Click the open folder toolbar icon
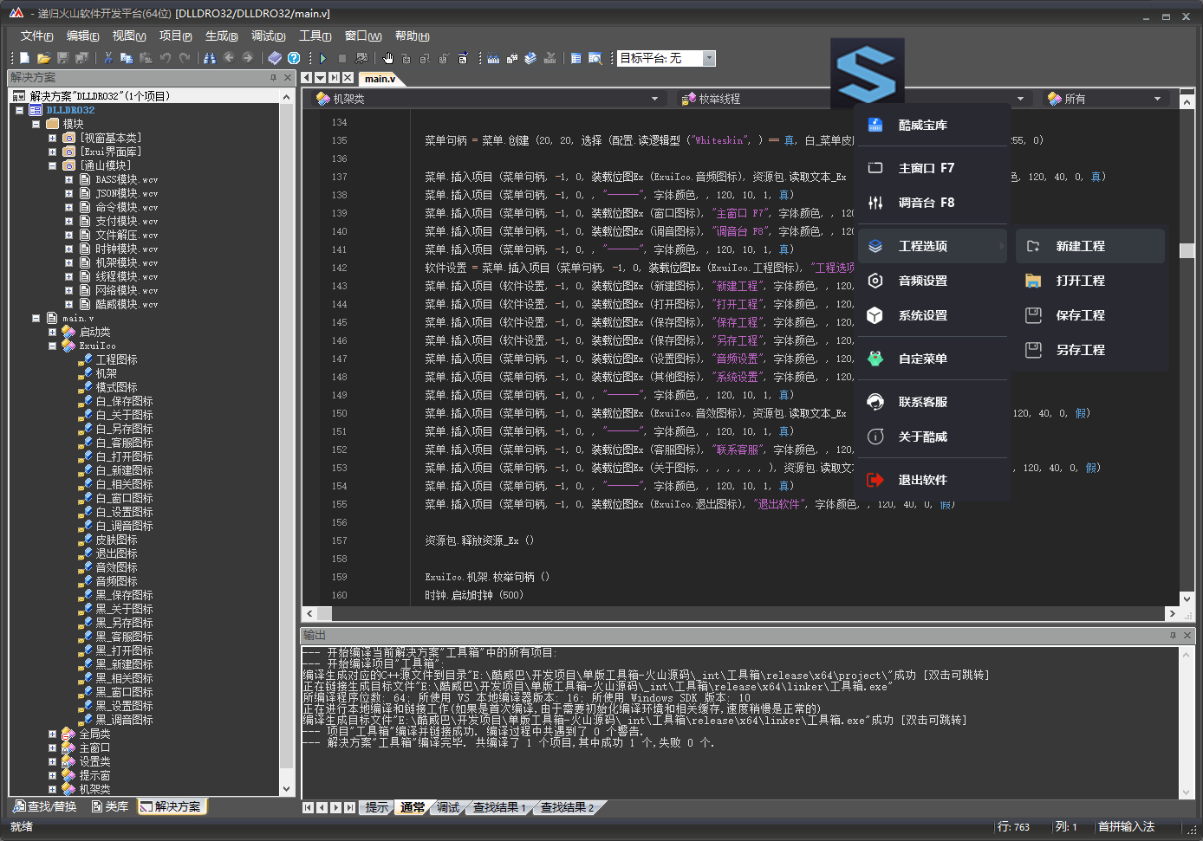Screen dimensions: 1203x841 [x=43, y=58]
